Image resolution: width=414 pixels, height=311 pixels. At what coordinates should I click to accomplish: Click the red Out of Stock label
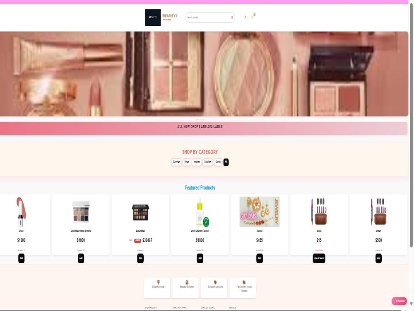coord(319,250)
